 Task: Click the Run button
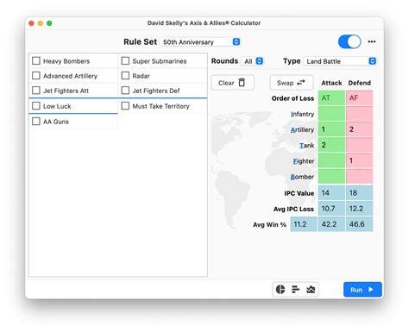pos(362,290)
